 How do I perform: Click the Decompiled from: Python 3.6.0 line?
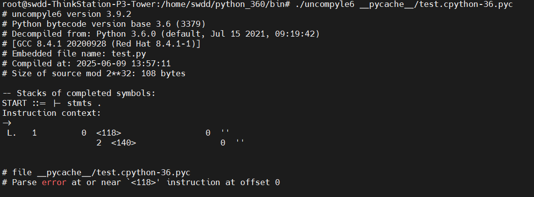tap(161, 34)
